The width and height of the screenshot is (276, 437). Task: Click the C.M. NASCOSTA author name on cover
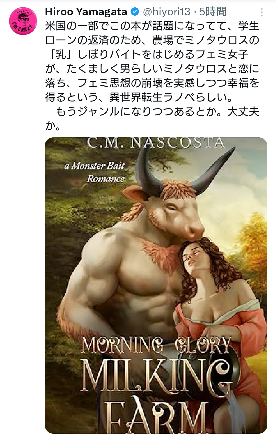click(156, 143)
